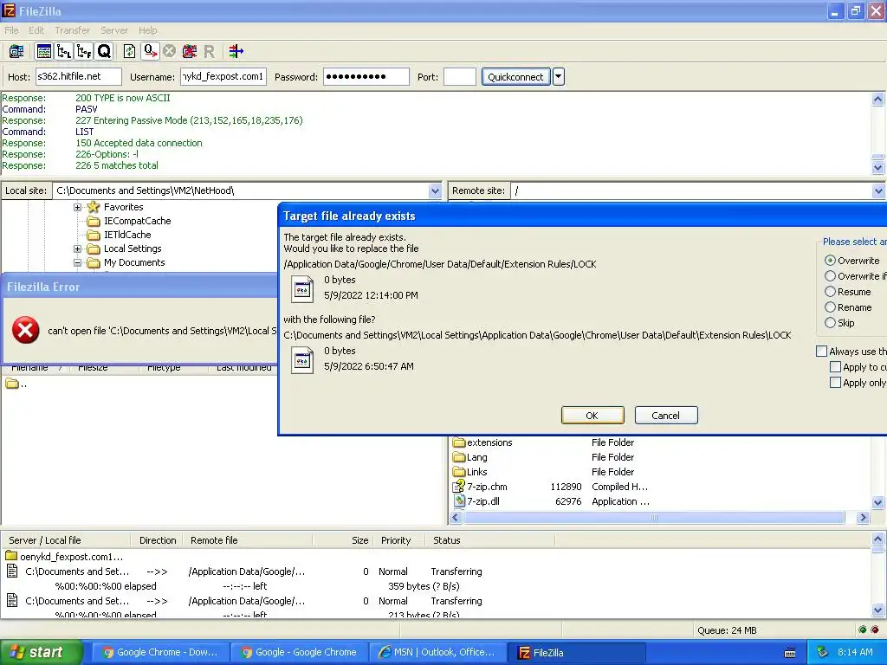Open the Site Manager toolbar icon
Viewport: 887px width, 665px height.
(16, 51)
